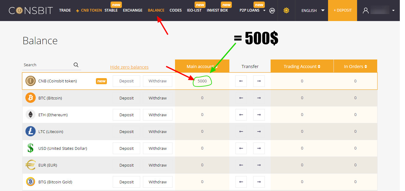This screenshot has width=405, height=191.
Task: Toggle the sun light-theme icon
Action: tap(286, 10)
